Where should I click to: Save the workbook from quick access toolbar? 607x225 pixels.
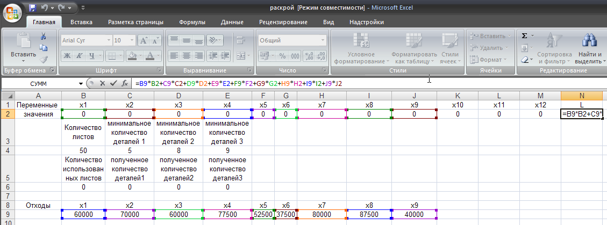tap(32, 8)
